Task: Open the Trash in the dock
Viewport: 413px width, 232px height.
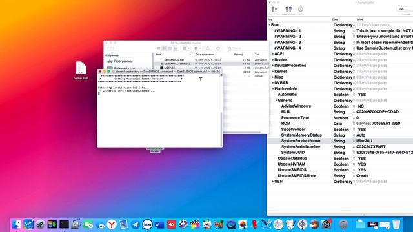Action: [x=396, y=224]
